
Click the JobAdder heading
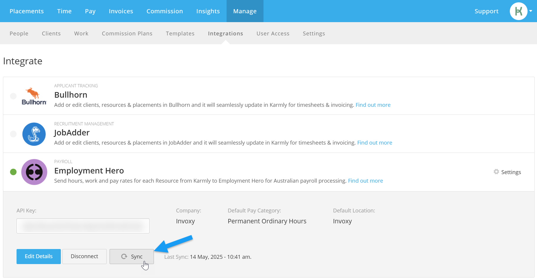point(72,133)
